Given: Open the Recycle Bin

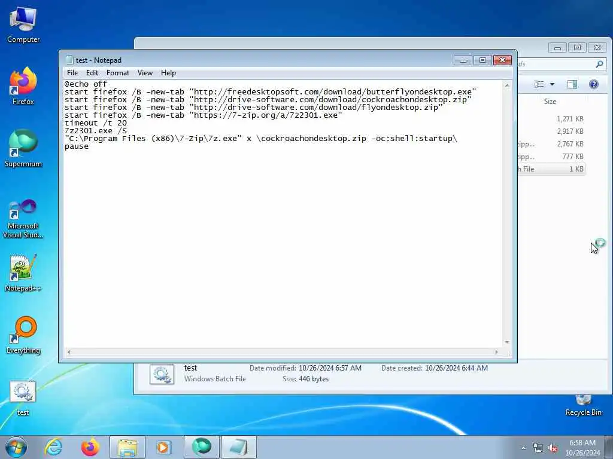Looking at the screenshot, I should pyautogui.click(x=583, y=405).
